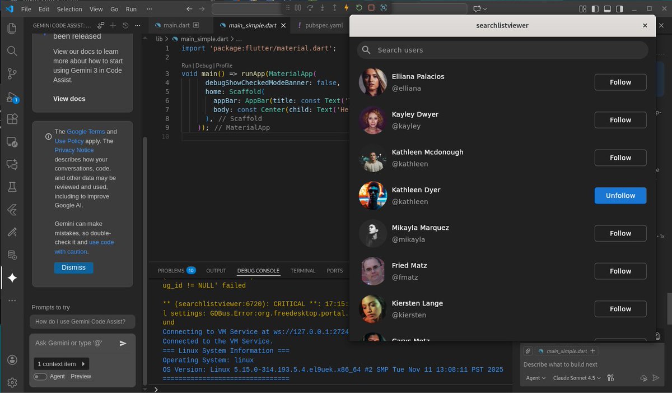Send the Gemini prompt with arrow icon
The height and width of the screenshot is (393, 672).
123,343
